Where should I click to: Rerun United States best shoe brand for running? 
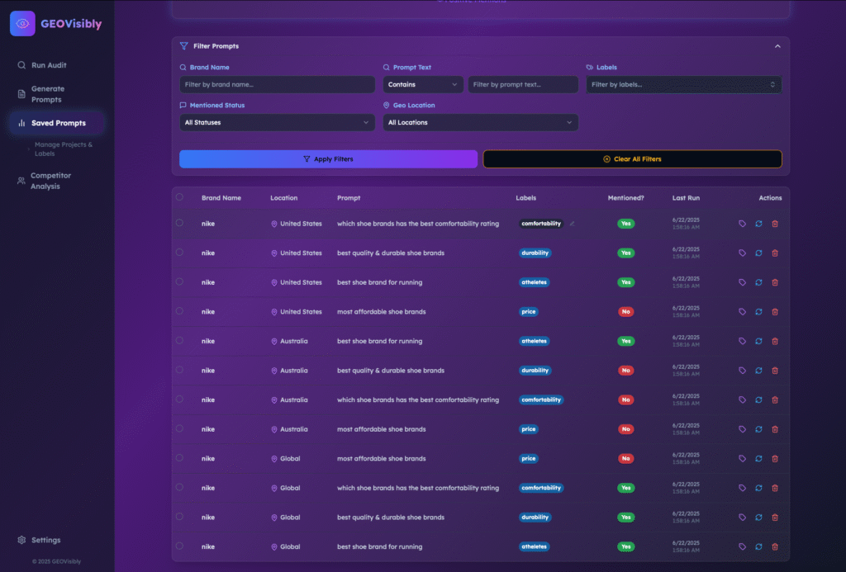tap(758, 282)
